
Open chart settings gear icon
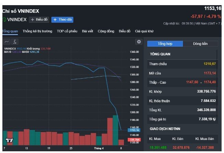[x=139, y=42]
